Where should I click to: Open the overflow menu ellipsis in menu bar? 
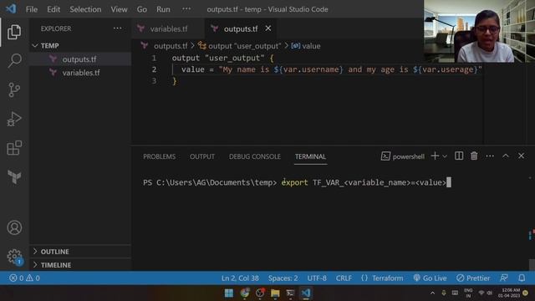pyautogui.click(x=186, y=9)
